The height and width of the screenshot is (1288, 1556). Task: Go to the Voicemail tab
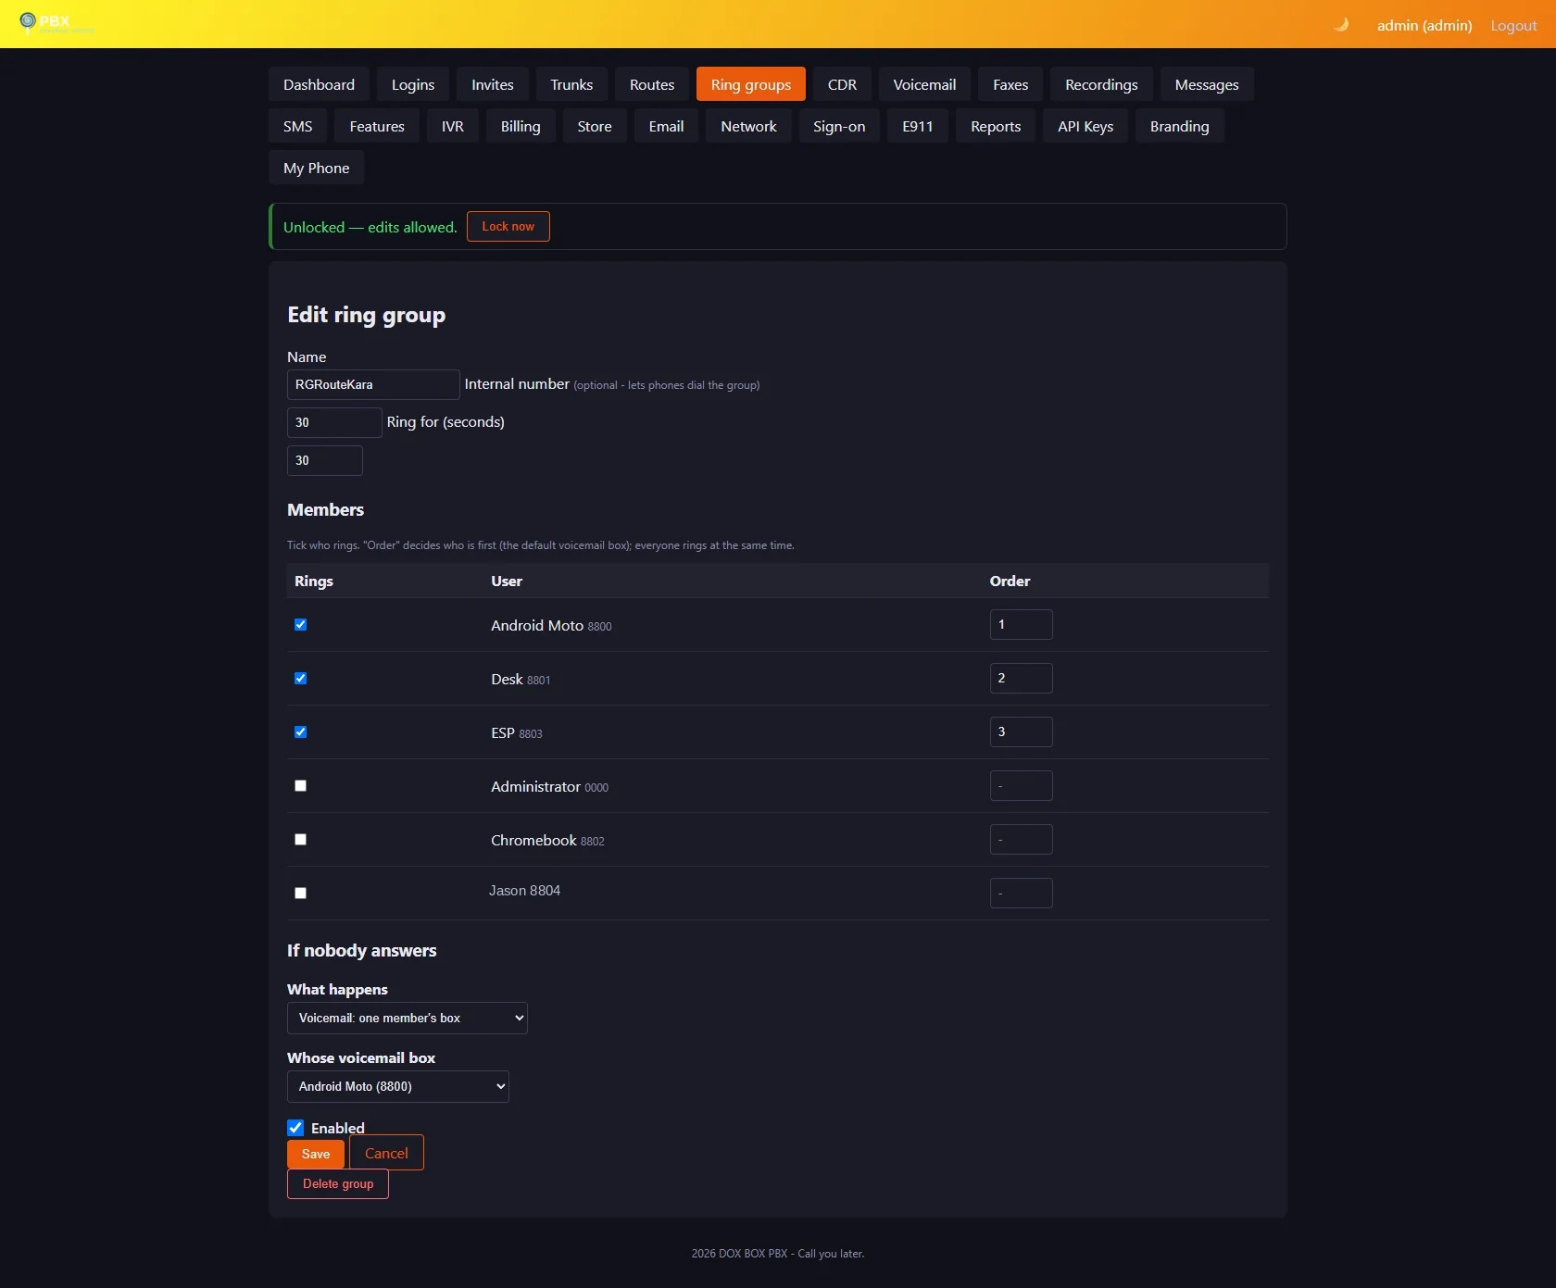pos(924,84)
